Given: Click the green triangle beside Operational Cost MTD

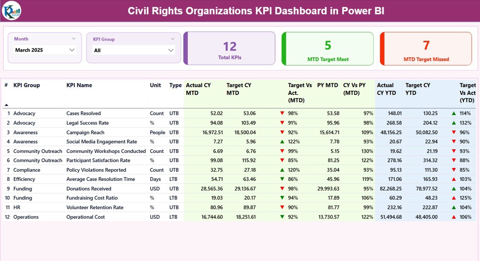Looking at the screenshot, I should pyautogui.click(x=282, y=217).
